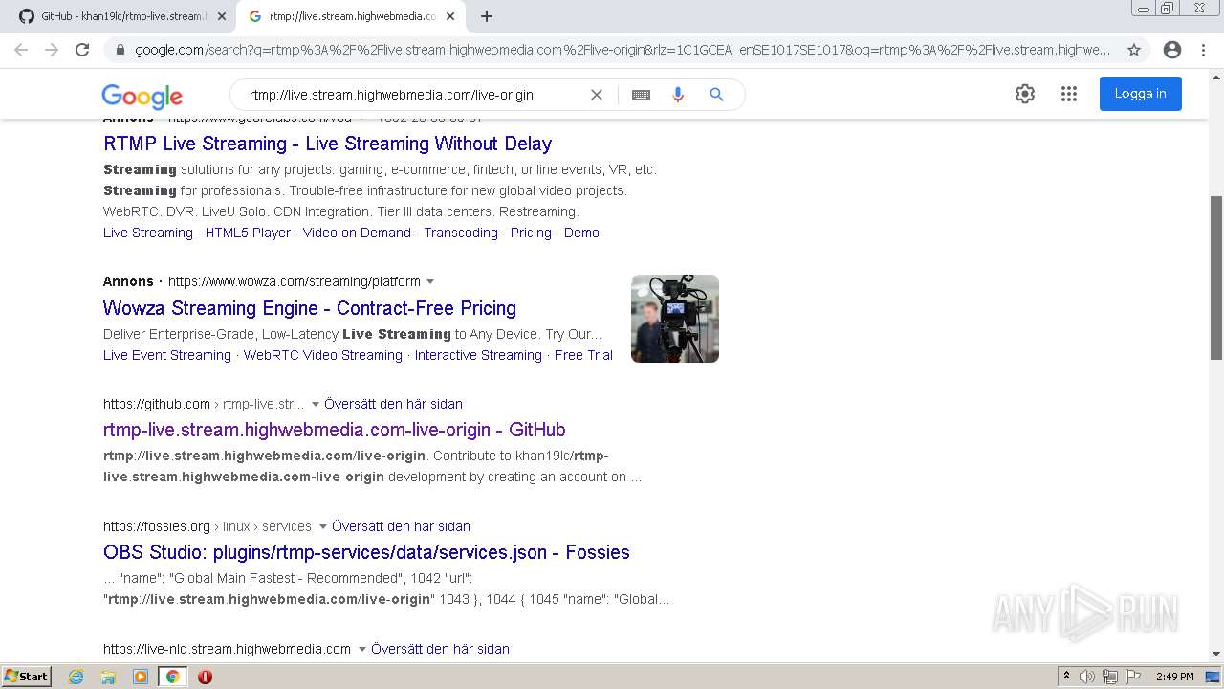Open the Chrome profile avatar
1224x689 pixels.
(1172, 50)
